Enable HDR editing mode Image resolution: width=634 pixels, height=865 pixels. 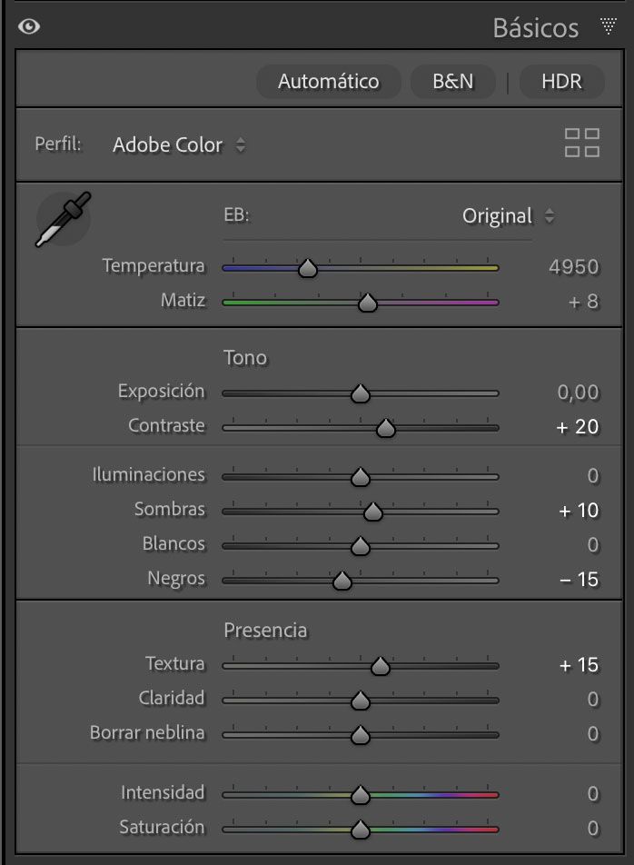[560, 81]
